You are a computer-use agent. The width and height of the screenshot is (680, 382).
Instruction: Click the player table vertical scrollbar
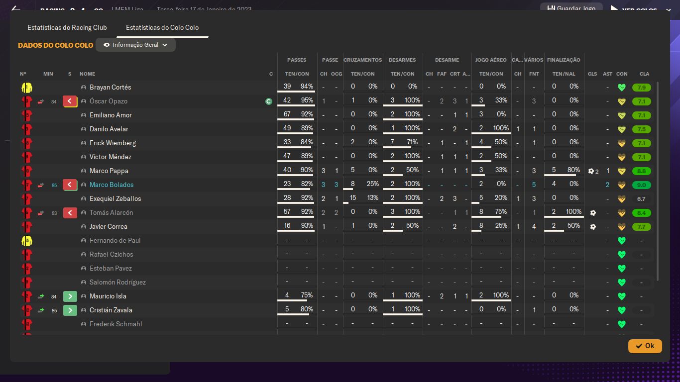point(658,182)
